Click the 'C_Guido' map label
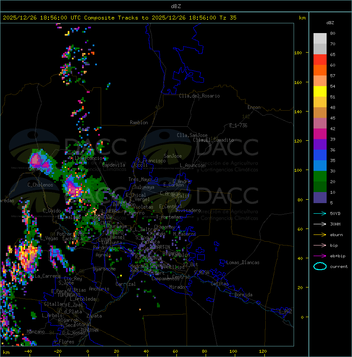352x357 pixels. 52,211
